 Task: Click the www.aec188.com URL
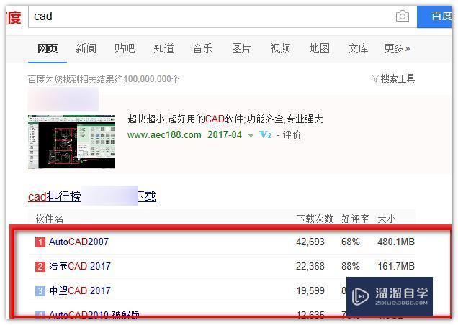pos(164,134)
